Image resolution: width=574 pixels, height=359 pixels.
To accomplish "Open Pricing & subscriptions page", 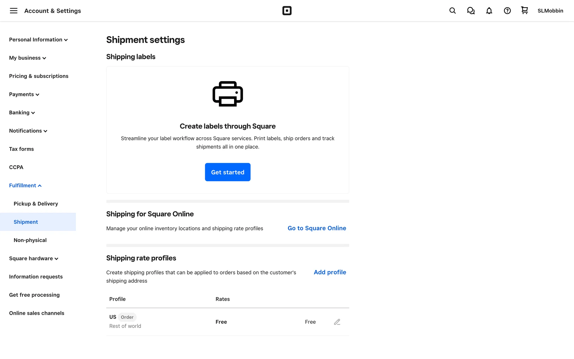I will 39,76.
